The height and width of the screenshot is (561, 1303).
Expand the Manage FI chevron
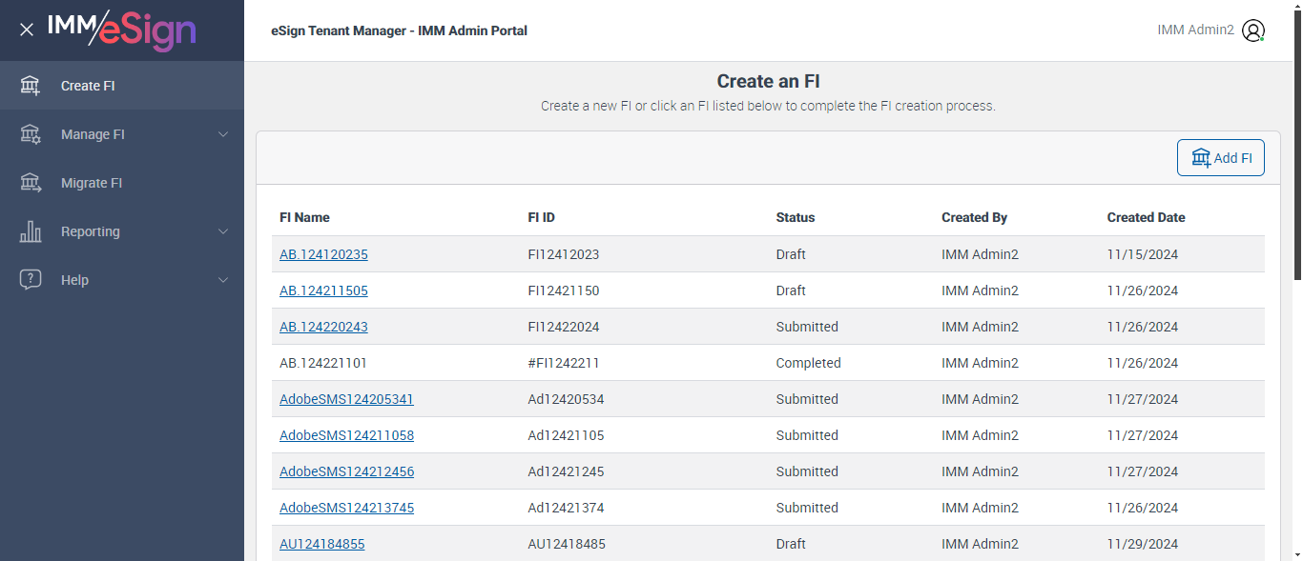coord(223,134)
